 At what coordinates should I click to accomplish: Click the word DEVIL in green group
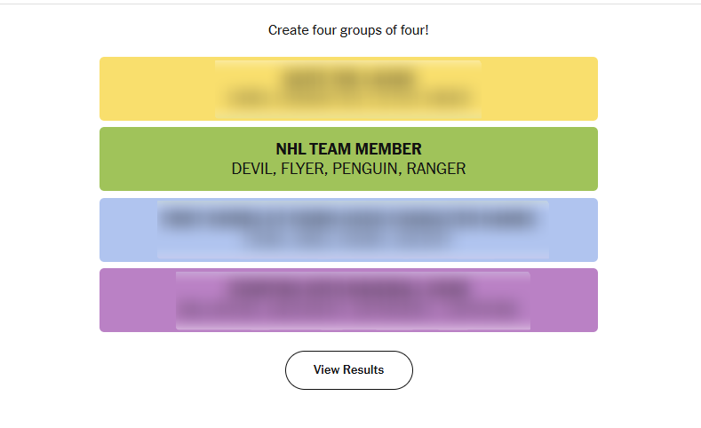click(251, 169)
